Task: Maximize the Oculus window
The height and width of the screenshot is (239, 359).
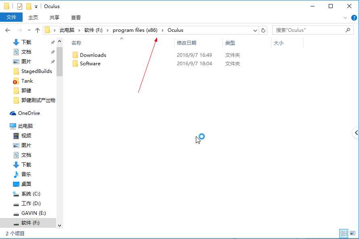Action: (x=331, y=6)
